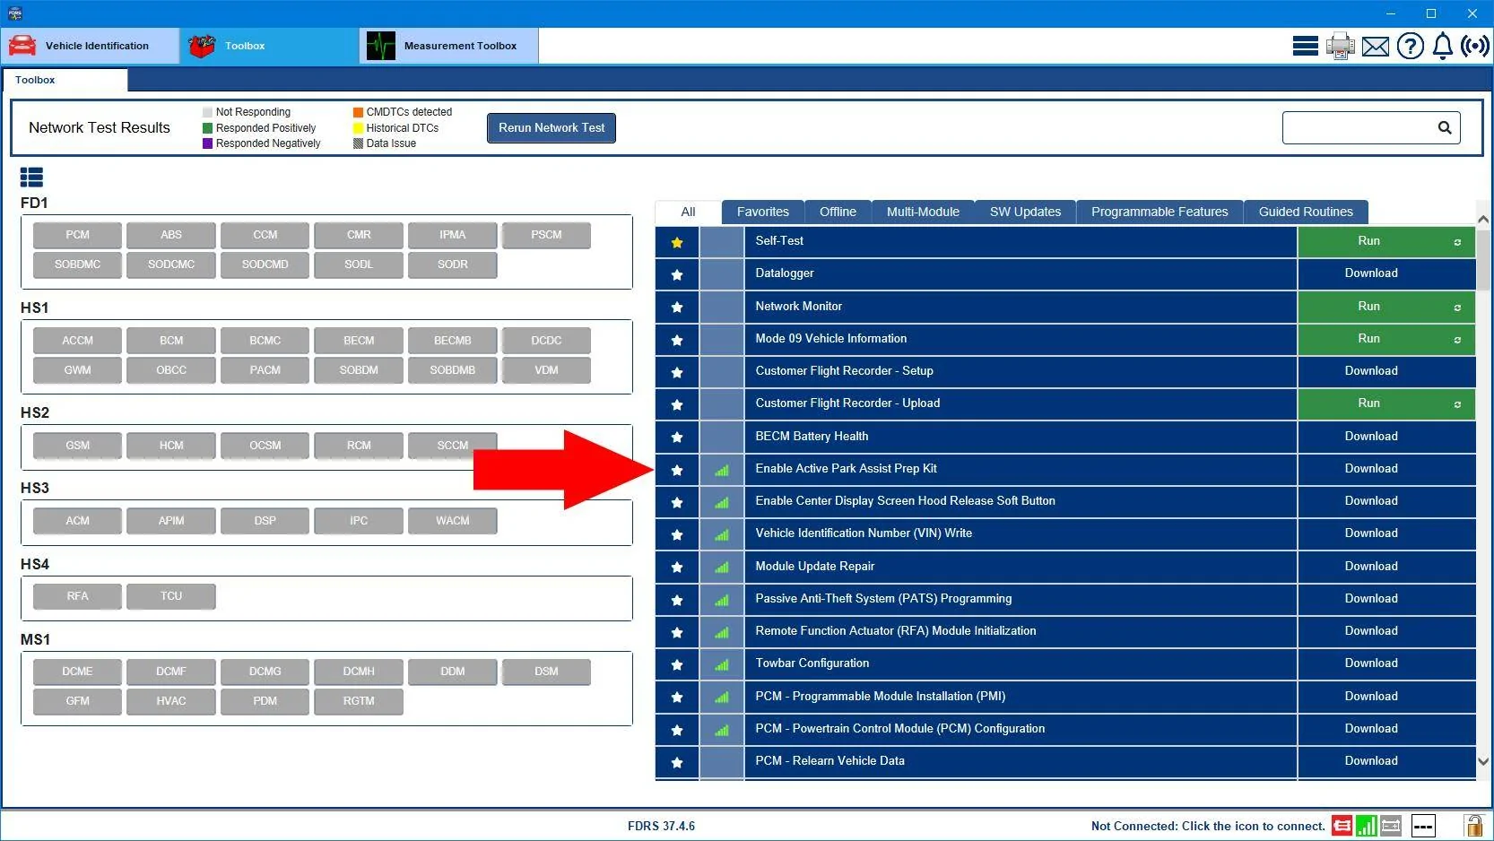
Task: Toggle favorite star for BECM Battery Health
Action: [677, 437]
